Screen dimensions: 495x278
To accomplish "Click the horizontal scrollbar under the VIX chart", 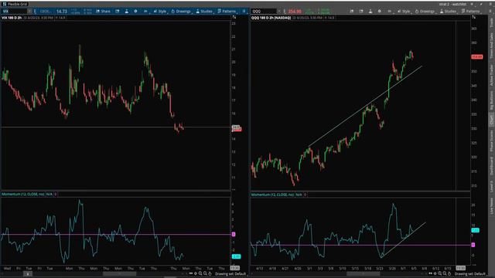I will point(119,273).
